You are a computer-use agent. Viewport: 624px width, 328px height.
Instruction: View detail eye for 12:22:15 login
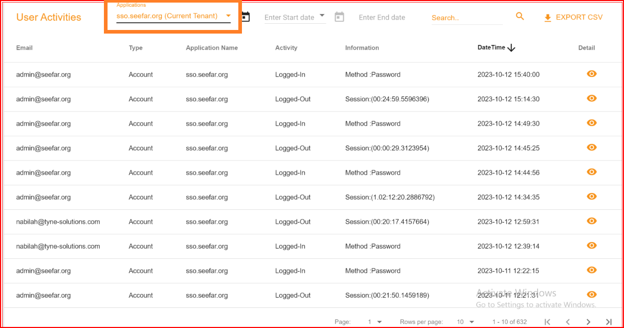coord(592,270)
